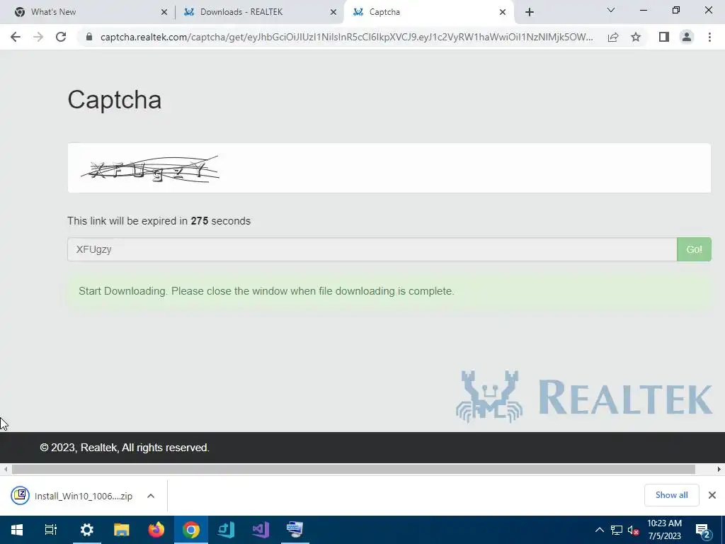Viewport: 725px width, 544px height.
Task: Submit the captcha with the Go! button
Action: [x=694, y=249]
